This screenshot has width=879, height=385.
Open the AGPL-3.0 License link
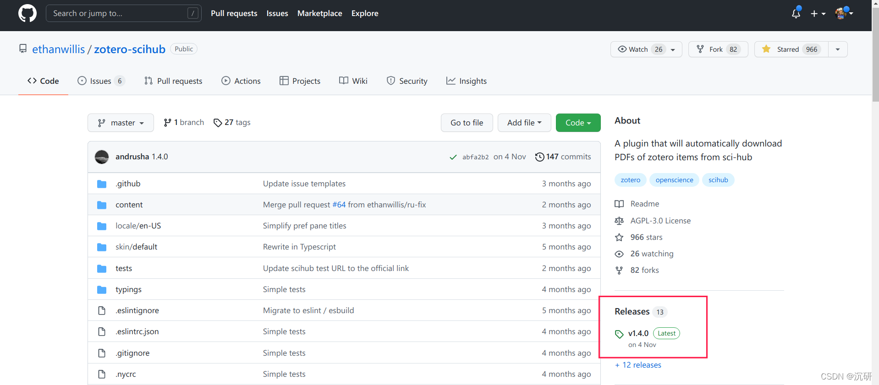click(660, 221)
